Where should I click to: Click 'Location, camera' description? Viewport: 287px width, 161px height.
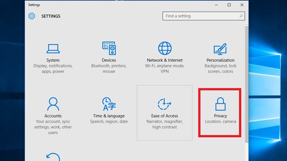pyautogui.click(x=220, y=122)
